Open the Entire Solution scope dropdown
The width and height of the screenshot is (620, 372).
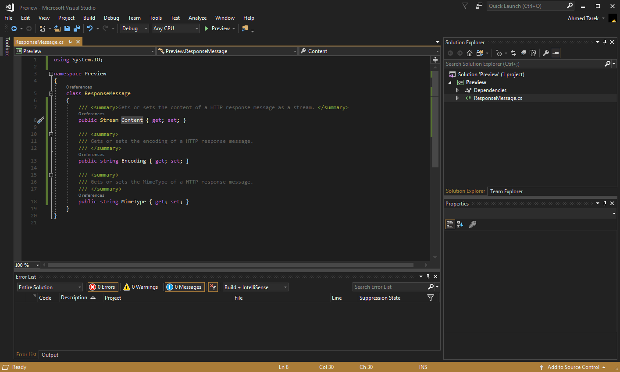(x=50, y=287)
